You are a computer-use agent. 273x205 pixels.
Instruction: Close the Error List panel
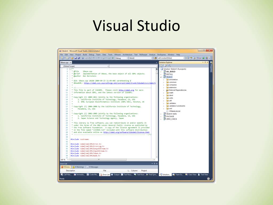coord(157,164)
